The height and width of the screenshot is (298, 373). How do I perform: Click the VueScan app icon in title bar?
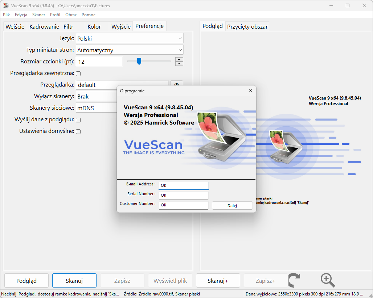(x=6, y=5)
